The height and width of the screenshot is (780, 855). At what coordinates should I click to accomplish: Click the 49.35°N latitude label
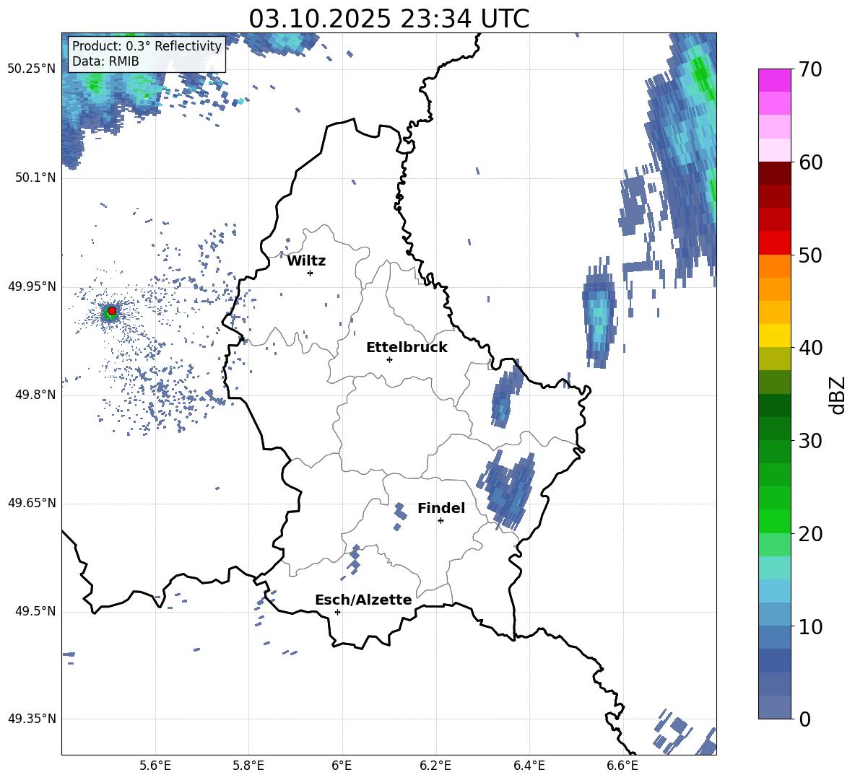32,719
